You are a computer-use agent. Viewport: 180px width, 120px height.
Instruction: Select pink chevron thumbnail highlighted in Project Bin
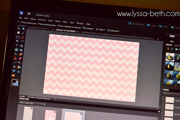point(73,116)
